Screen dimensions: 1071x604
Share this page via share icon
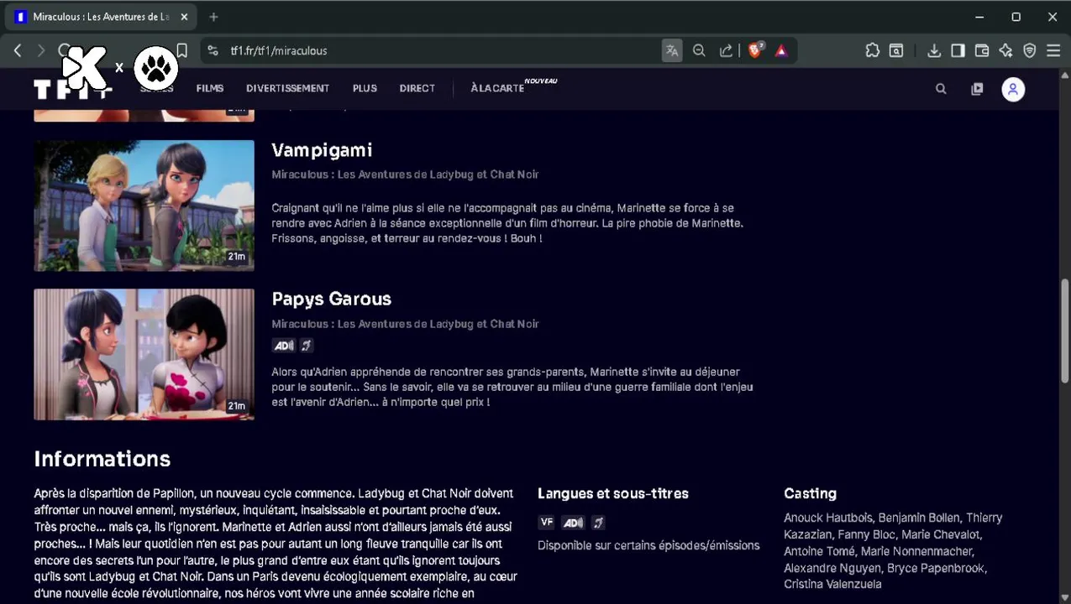point(726,50)
